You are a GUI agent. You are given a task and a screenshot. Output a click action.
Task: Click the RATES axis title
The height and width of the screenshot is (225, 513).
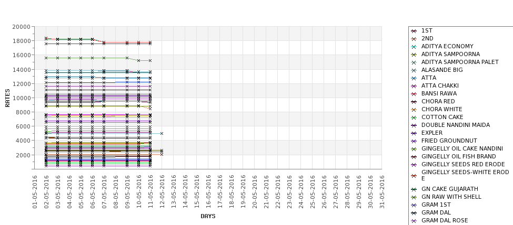pyautogui.click(x=7, y=98)
